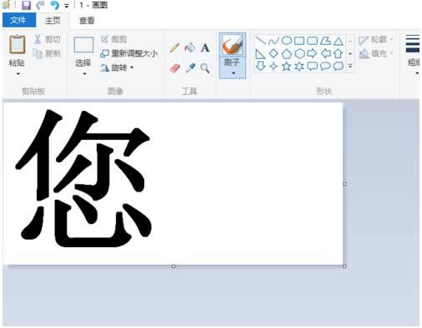
Task: Select the straight Line shape
Action: tap(261, 41)
